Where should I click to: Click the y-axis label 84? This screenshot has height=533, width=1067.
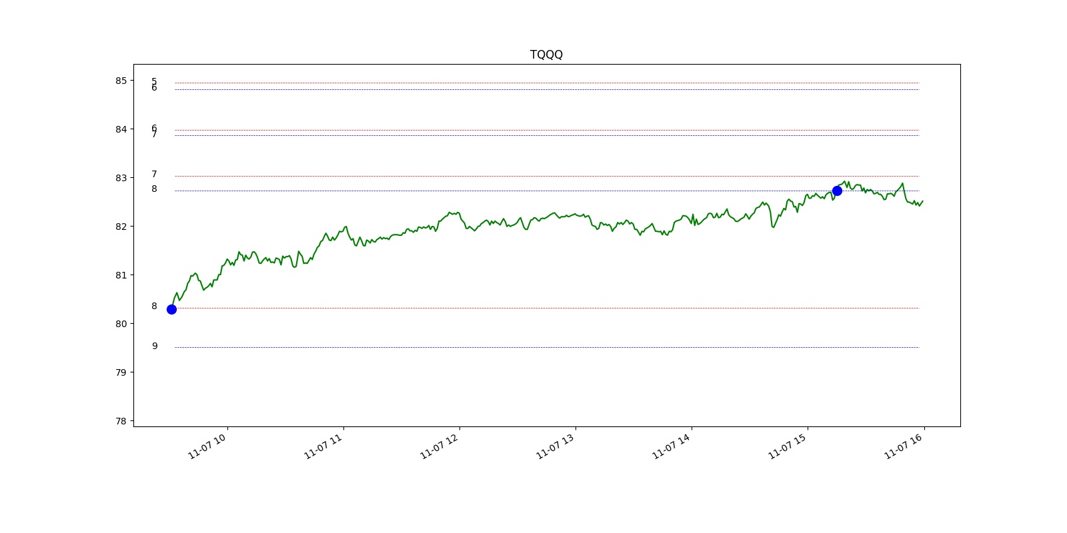[x=121, y=129]
